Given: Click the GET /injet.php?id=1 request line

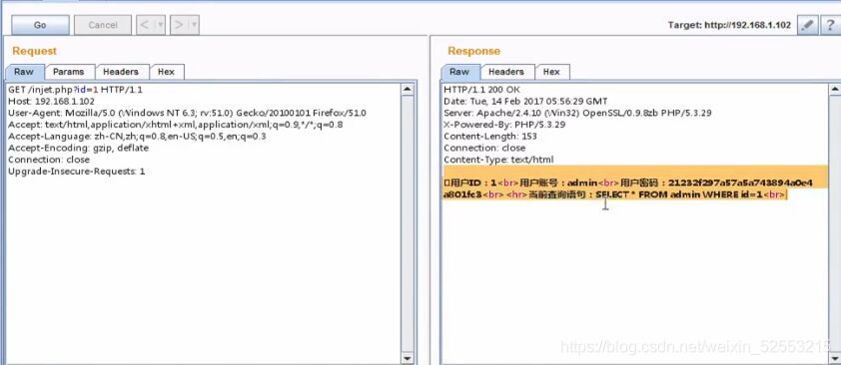Looking at the screenshot, I should (x=75, y=90).
